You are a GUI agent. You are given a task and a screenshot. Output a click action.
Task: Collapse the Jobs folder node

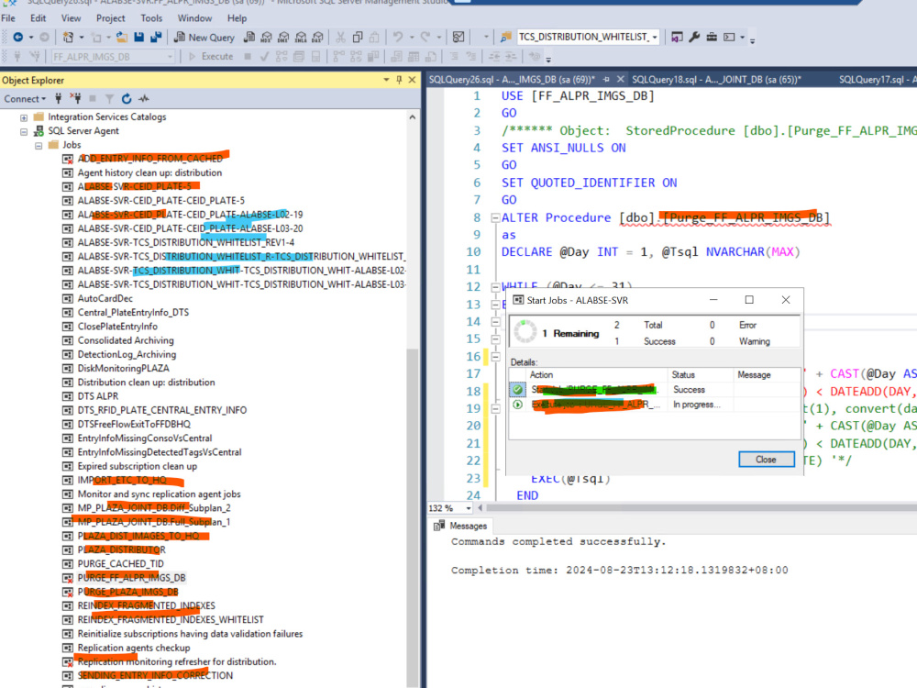tap(38, 146)
